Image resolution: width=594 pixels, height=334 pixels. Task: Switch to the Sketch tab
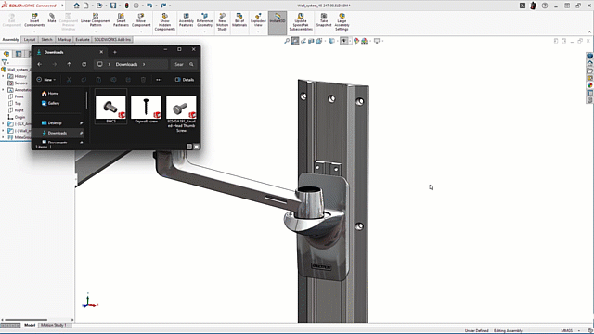click(x=46, y=39)
